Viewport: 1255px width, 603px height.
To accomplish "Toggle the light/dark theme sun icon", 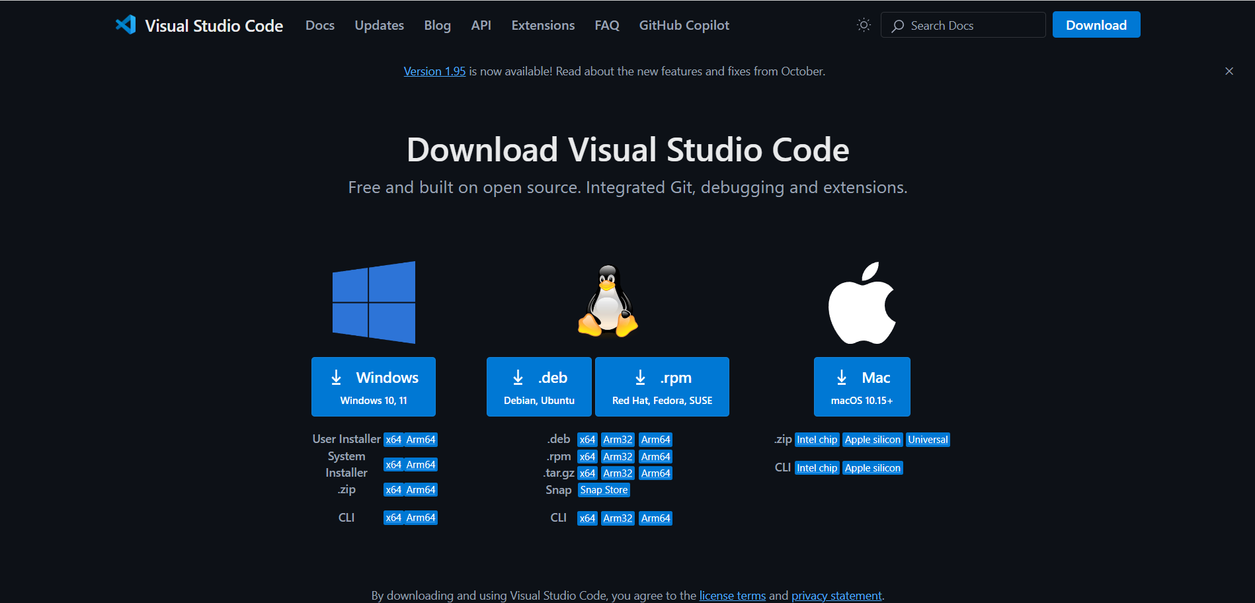I will tap(864, 25).
